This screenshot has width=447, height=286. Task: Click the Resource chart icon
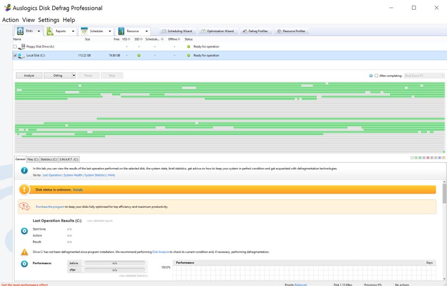tap(121, 31)
